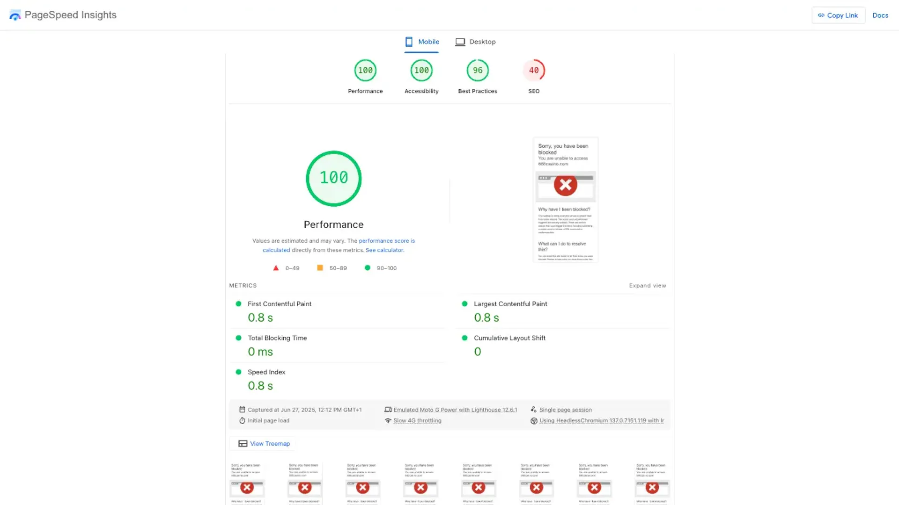
Task: Open the Docs link
Action: pyautogui.click(x=880, y=15)
